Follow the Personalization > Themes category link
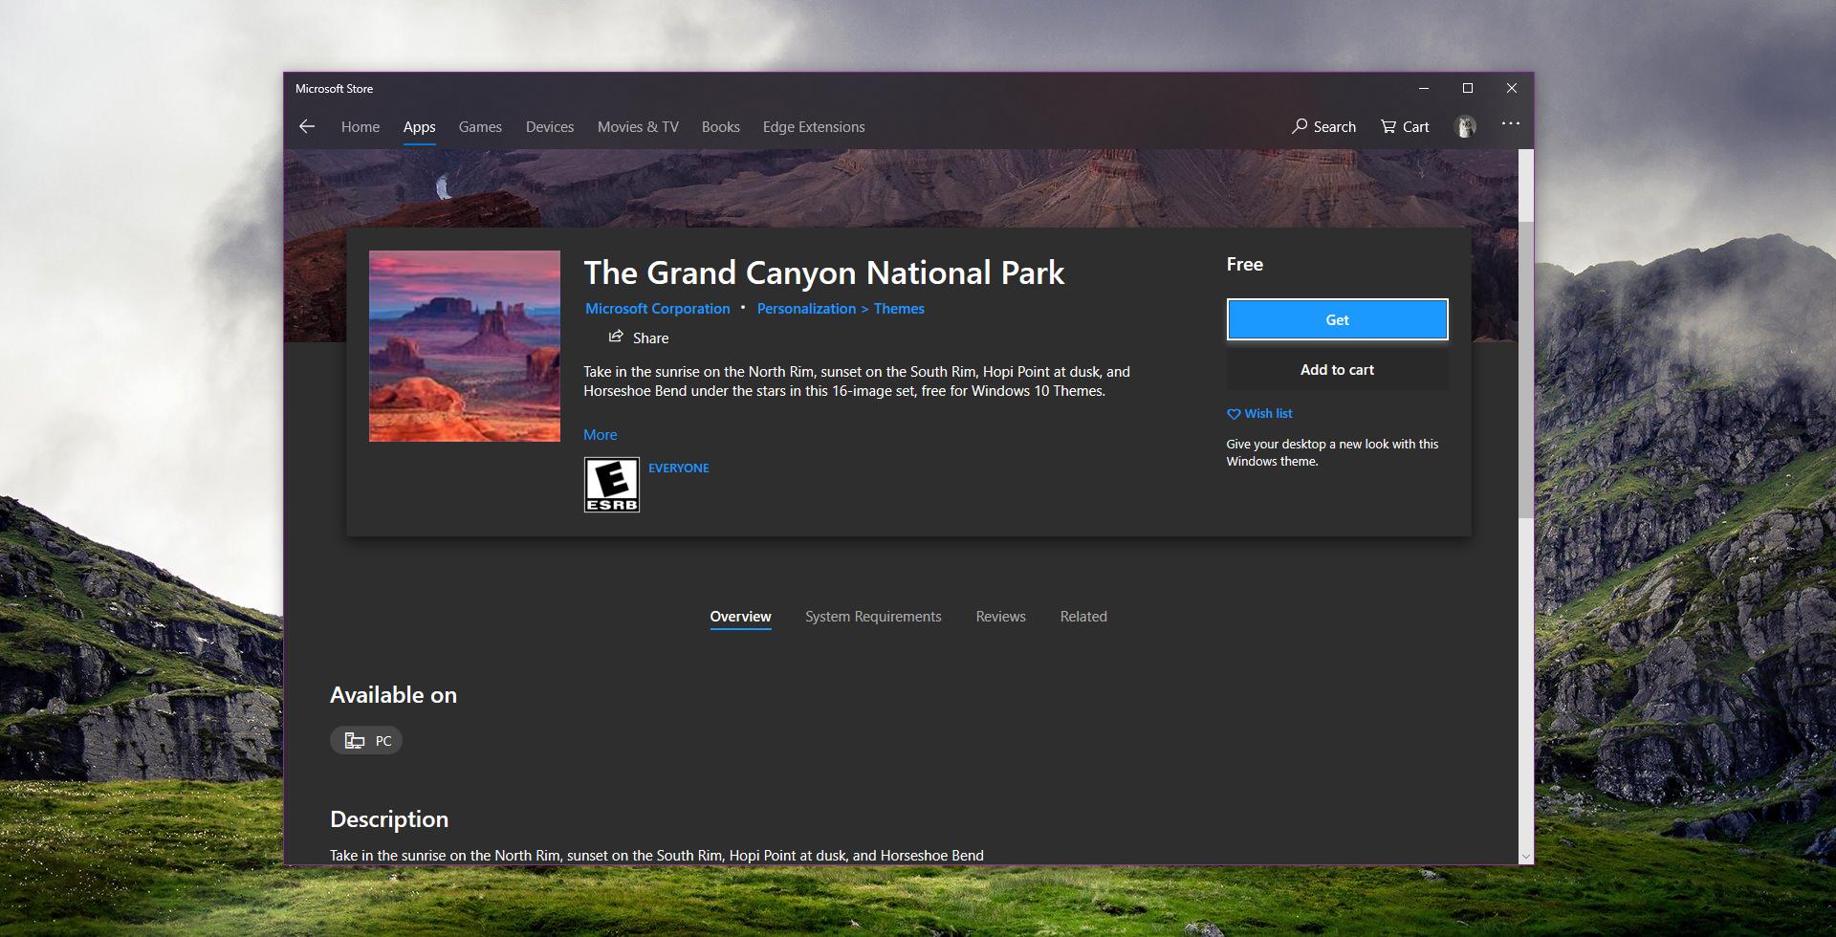This screenshot has height=937, width=1836. pos(840,309)
